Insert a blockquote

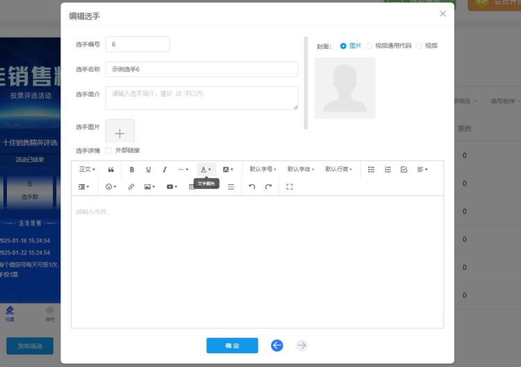point(111,170)
